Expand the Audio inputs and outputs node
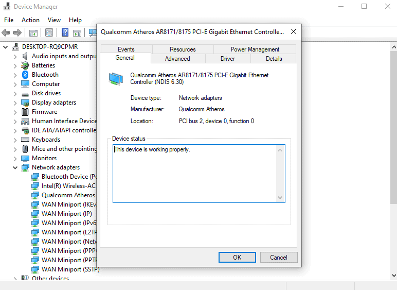This screenshot has height=290, width=397. pos(15,56)
